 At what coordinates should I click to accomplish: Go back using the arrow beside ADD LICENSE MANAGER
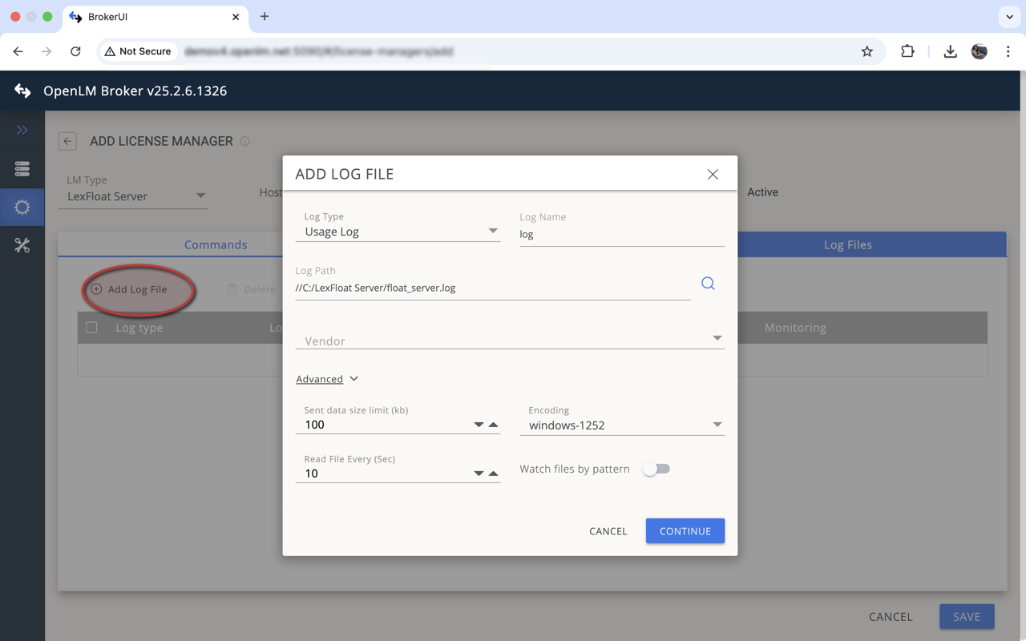pyautogui.click(x=67, y=140)
